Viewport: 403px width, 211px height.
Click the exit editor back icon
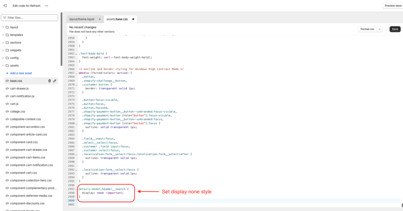click(x=5, y=6)
